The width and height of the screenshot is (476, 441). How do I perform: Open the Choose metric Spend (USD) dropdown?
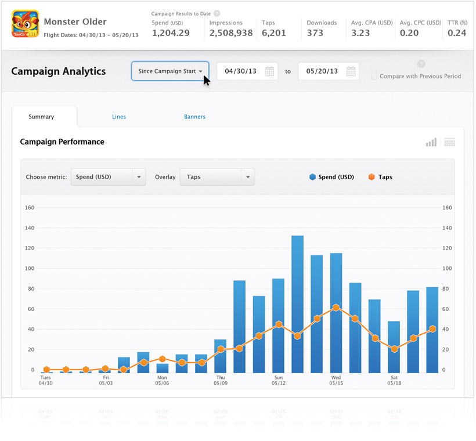tap(109, 177)
